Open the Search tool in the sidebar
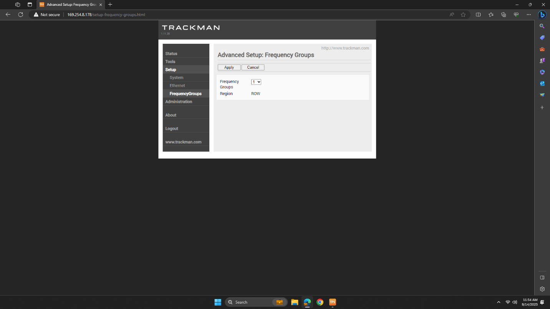 [x=542, y=26]
